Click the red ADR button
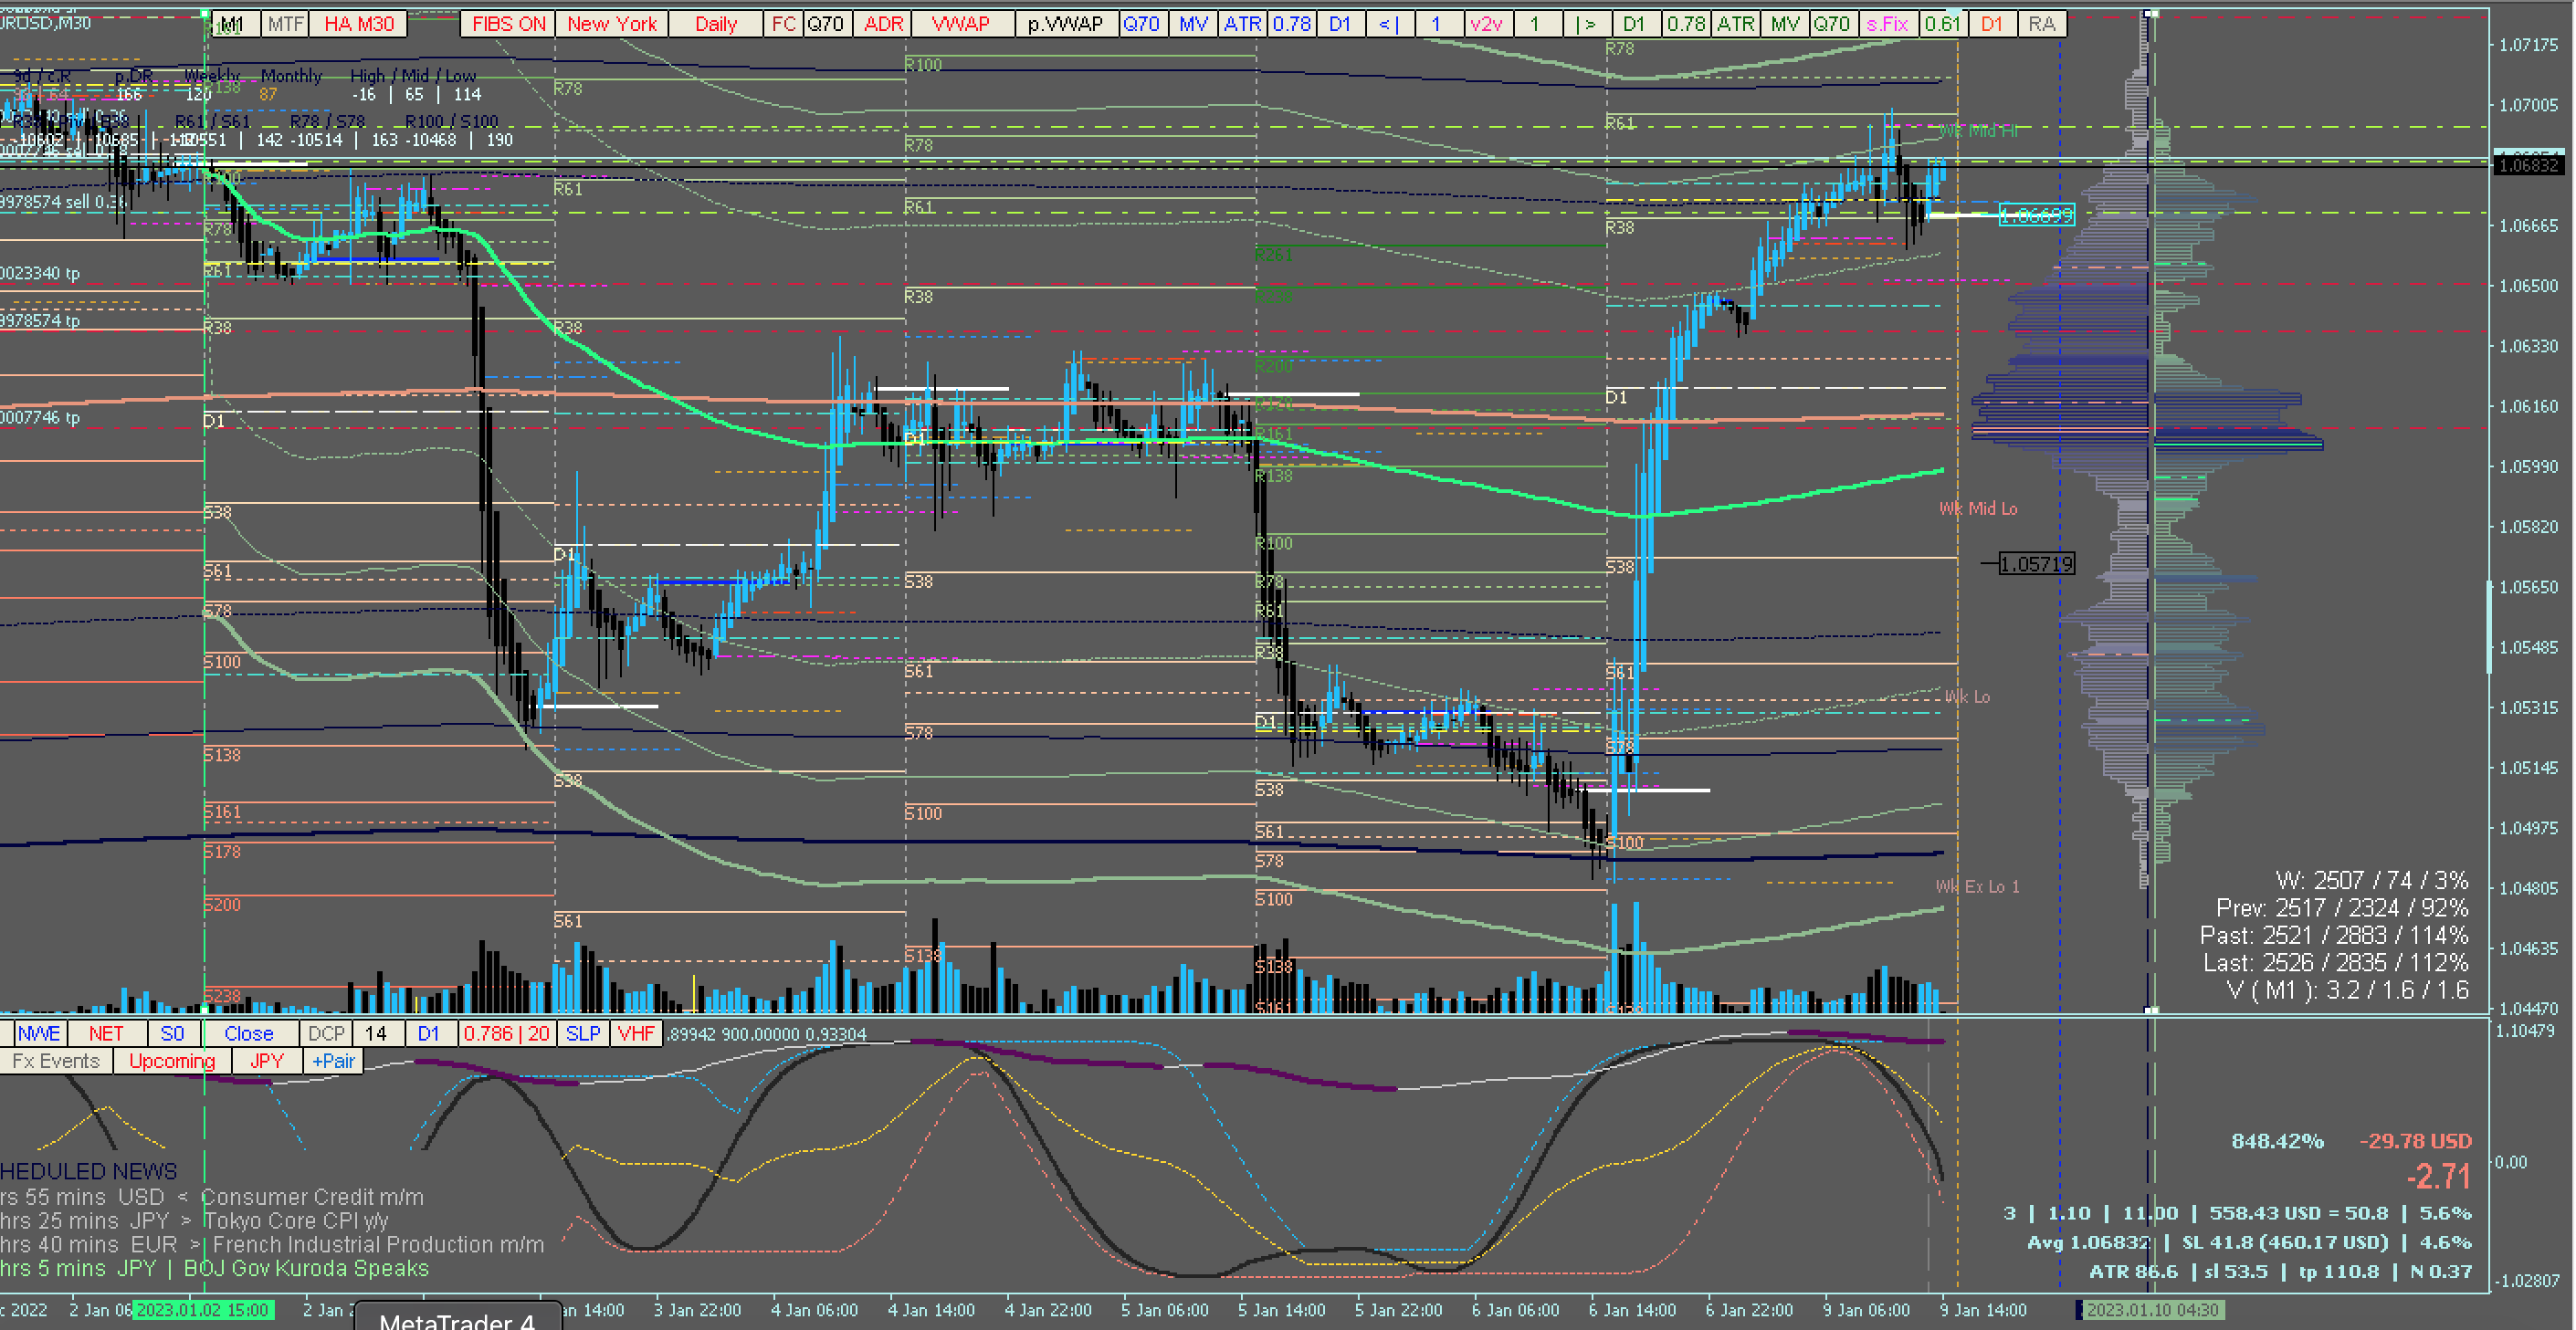The height and width of the screenshot is (1330, 2576). 883,24
